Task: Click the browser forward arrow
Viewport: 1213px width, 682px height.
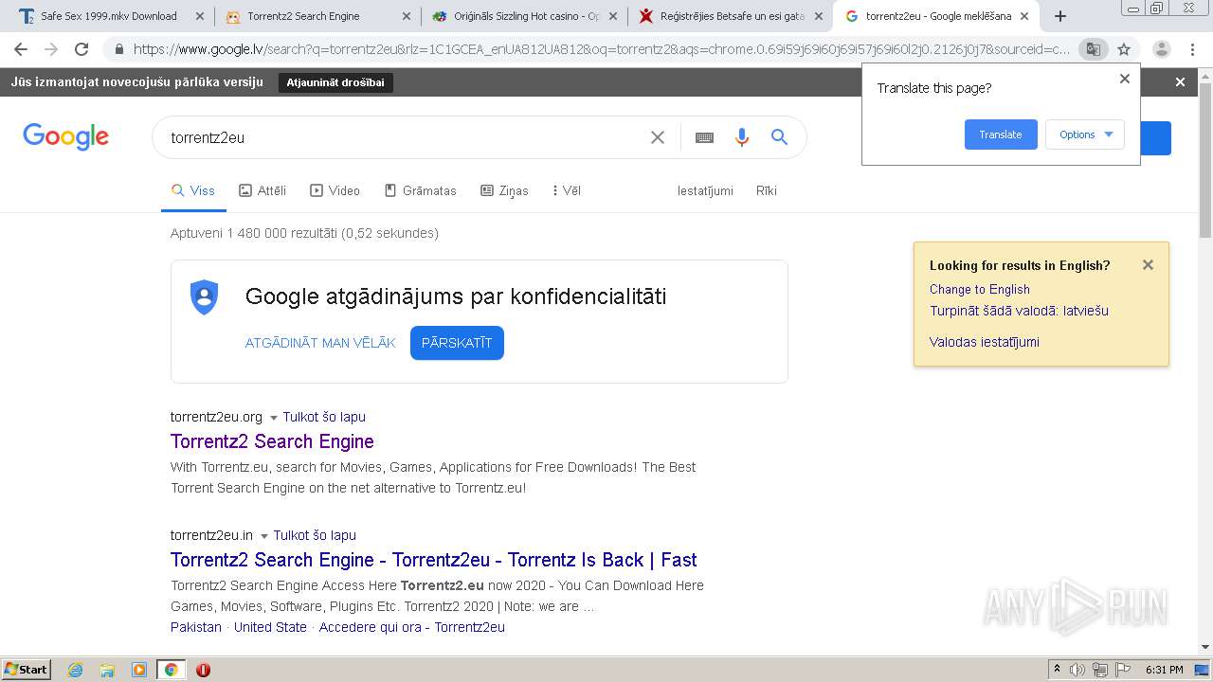Action: 51,49
